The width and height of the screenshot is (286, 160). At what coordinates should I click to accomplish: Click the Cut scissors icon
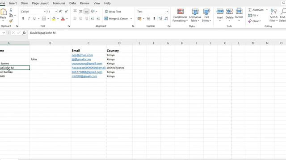11,10
